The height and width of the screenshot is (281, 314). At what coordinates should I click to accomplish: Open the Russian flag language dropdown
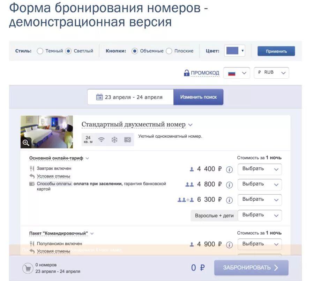coord(237,73)
